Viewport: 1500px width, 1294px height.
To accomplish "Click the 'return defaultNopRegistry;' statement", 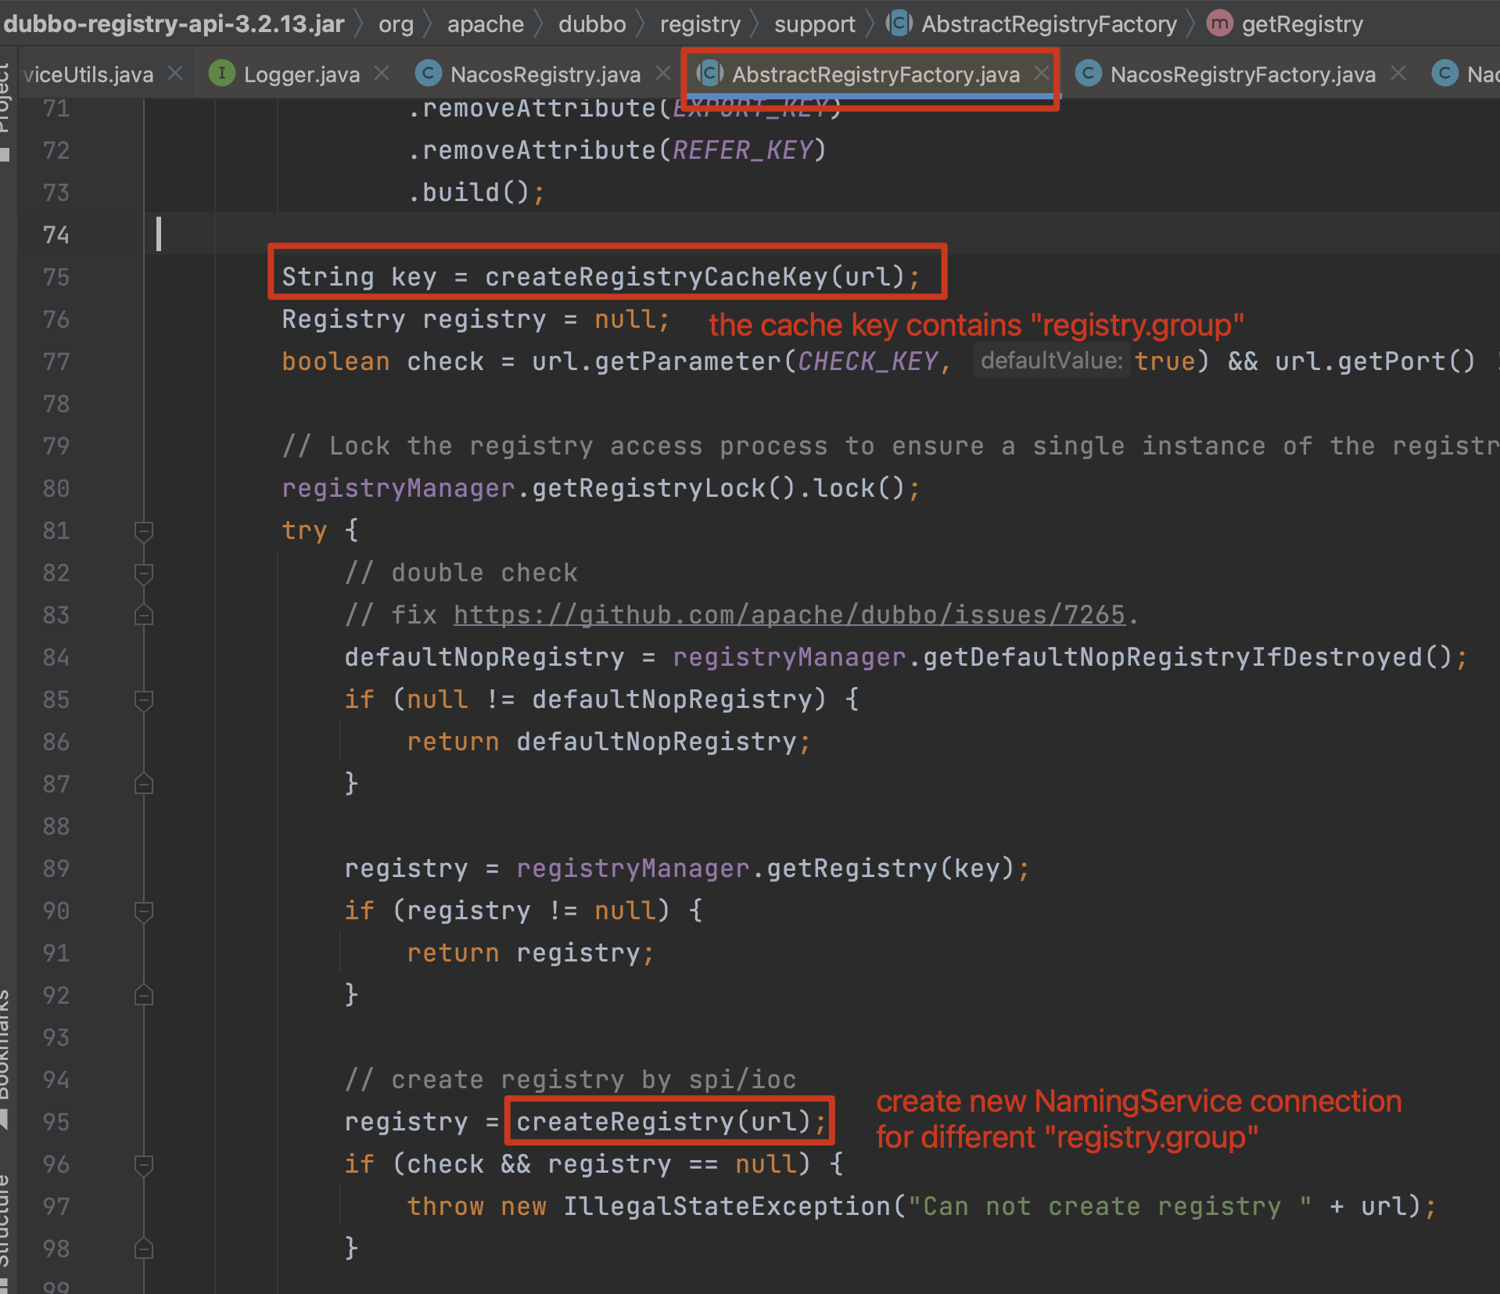I will coord(608,742).
